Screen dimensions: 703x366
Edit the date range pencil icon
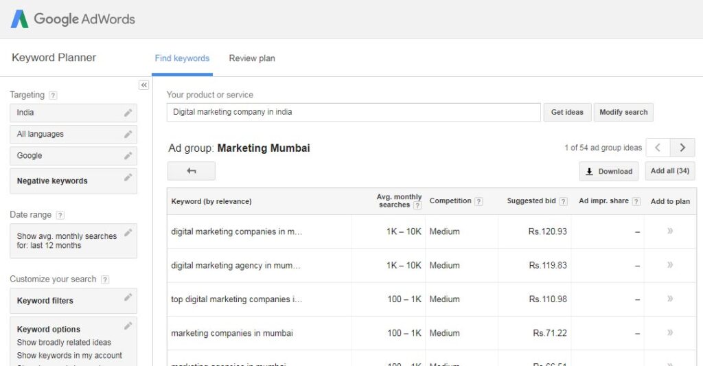tap(128, 232)
